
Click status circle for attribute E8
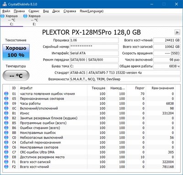(6, 157)
